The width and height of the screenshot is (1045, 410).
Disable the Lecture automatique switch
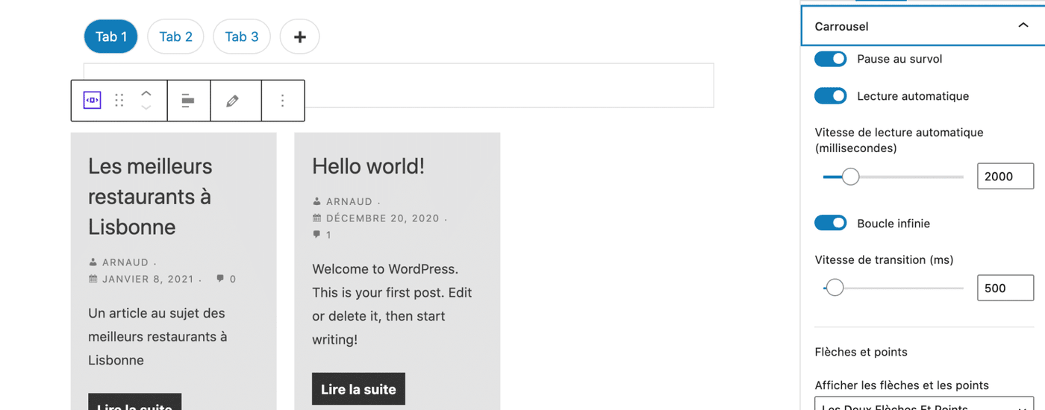(830, 96)
